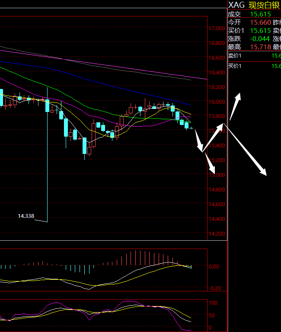This screenshot has height=332, width=281.
Task: Click the 14.600 price axis label
Action: click(217, 204)
